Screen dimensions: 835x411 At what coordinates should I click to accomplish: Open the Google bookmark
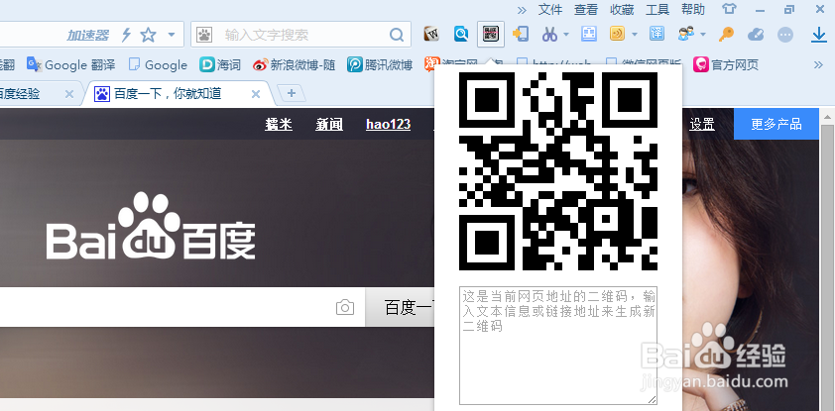pyautogui.click(x=158, y=64)
